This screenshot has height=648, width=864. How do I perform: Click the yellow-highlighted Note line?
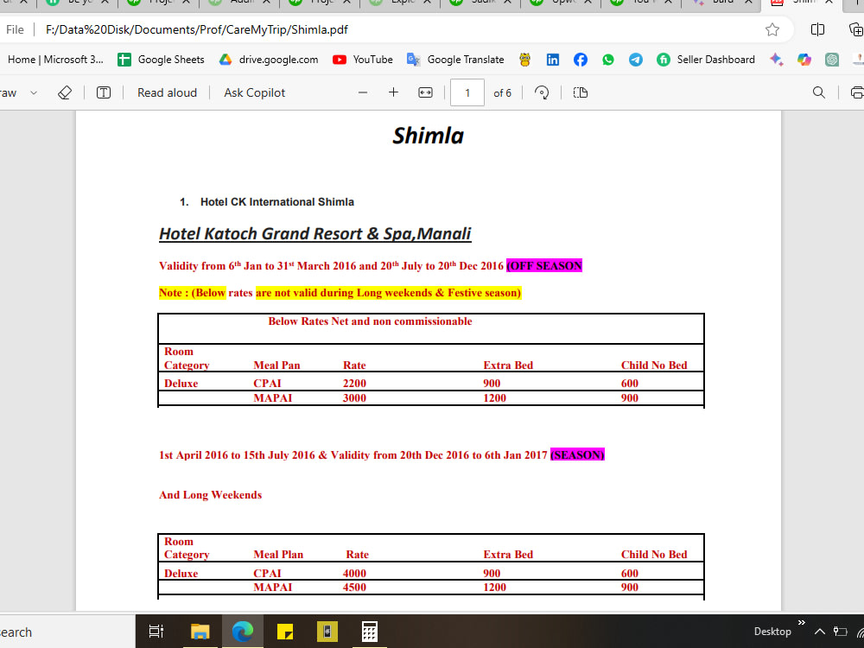pyautogui.click(x=340, y=293)
